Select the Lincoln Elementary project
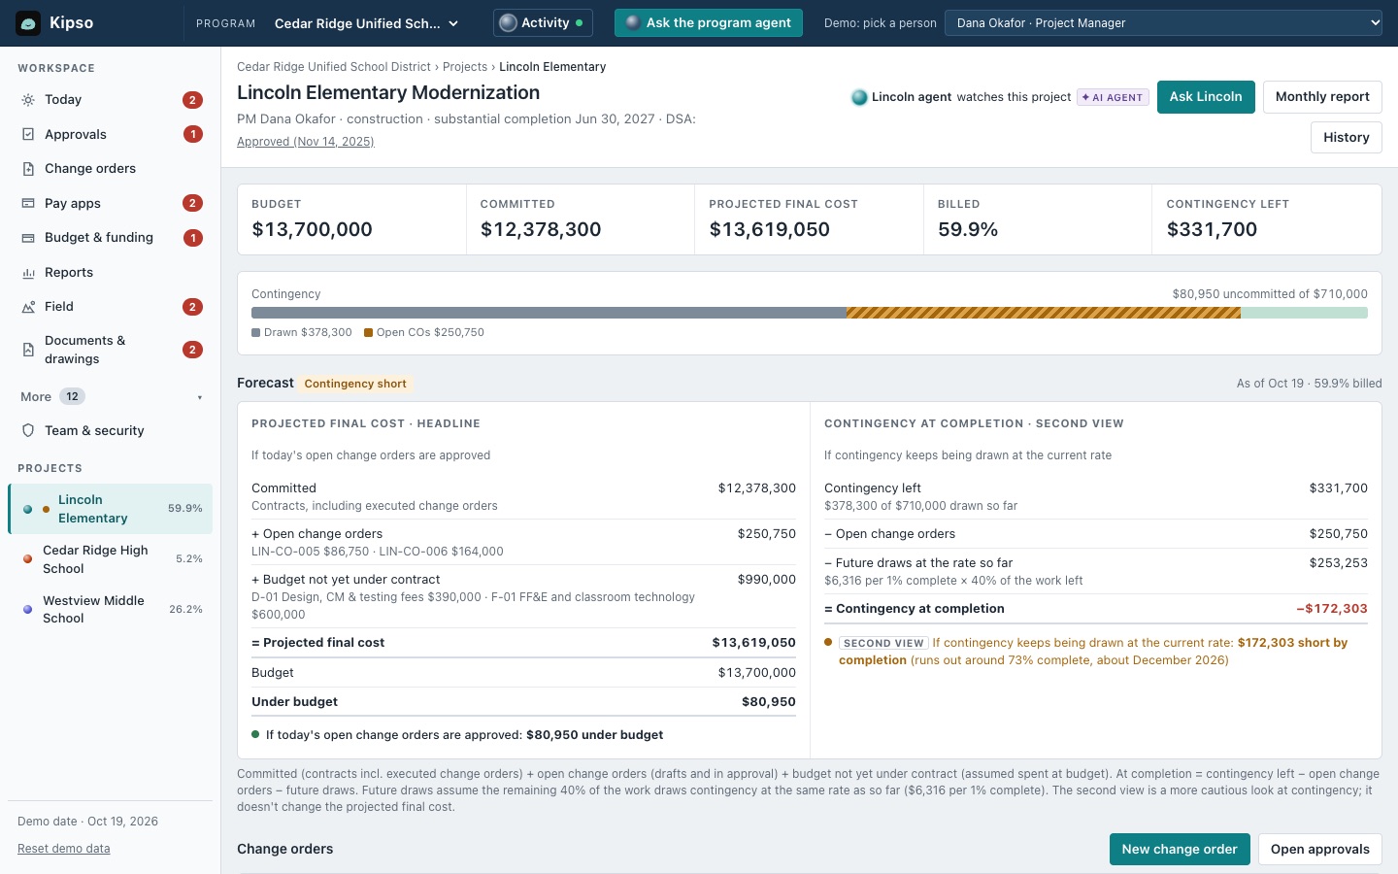The image size is (1398, 874). tap(111, 509)
